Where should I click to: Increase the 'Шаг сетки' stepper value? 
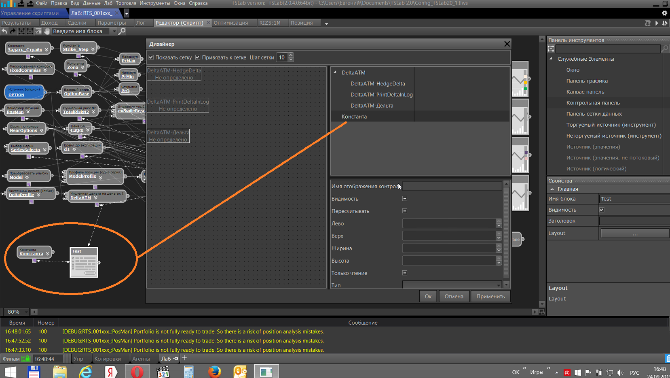coord(291,55)
